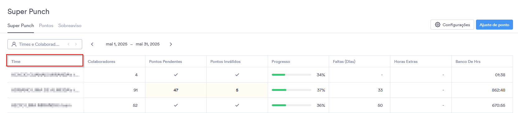Open the Configurações button
518x113 pixels.
coord(452,25)
